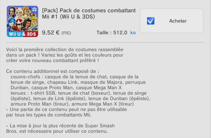The width and height of the screenshot is (211, 138).
Task: Click the 'Taille : 512,0' size text
Action: (x=112, y=33)
